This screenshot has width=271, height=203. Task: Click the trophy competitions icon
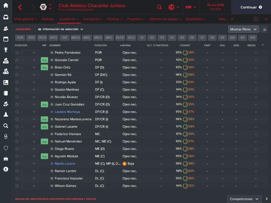[6, 49]
